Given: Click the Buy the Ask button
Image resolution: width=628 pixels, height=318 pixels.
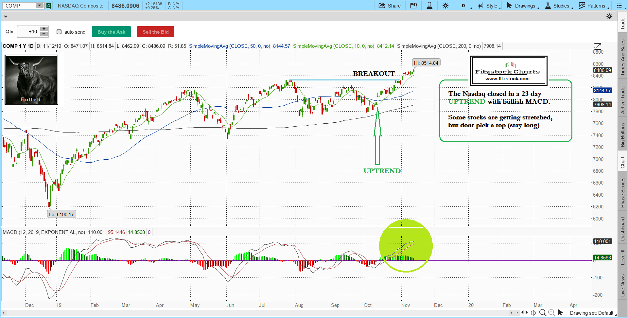Looking at the screenshot, I should [111, 32].
